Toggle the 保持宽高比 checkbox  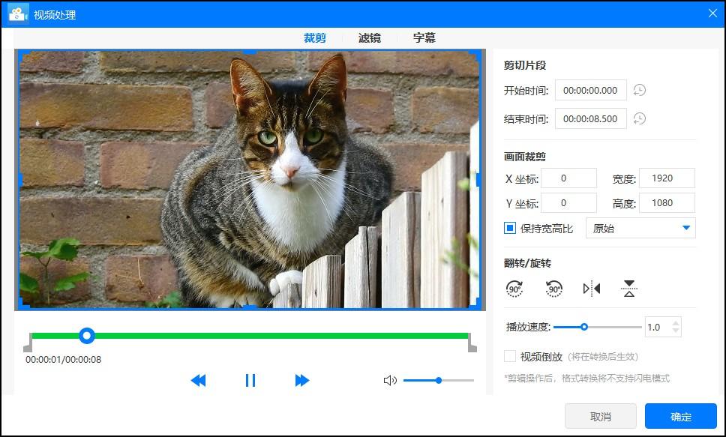[510, 228]
